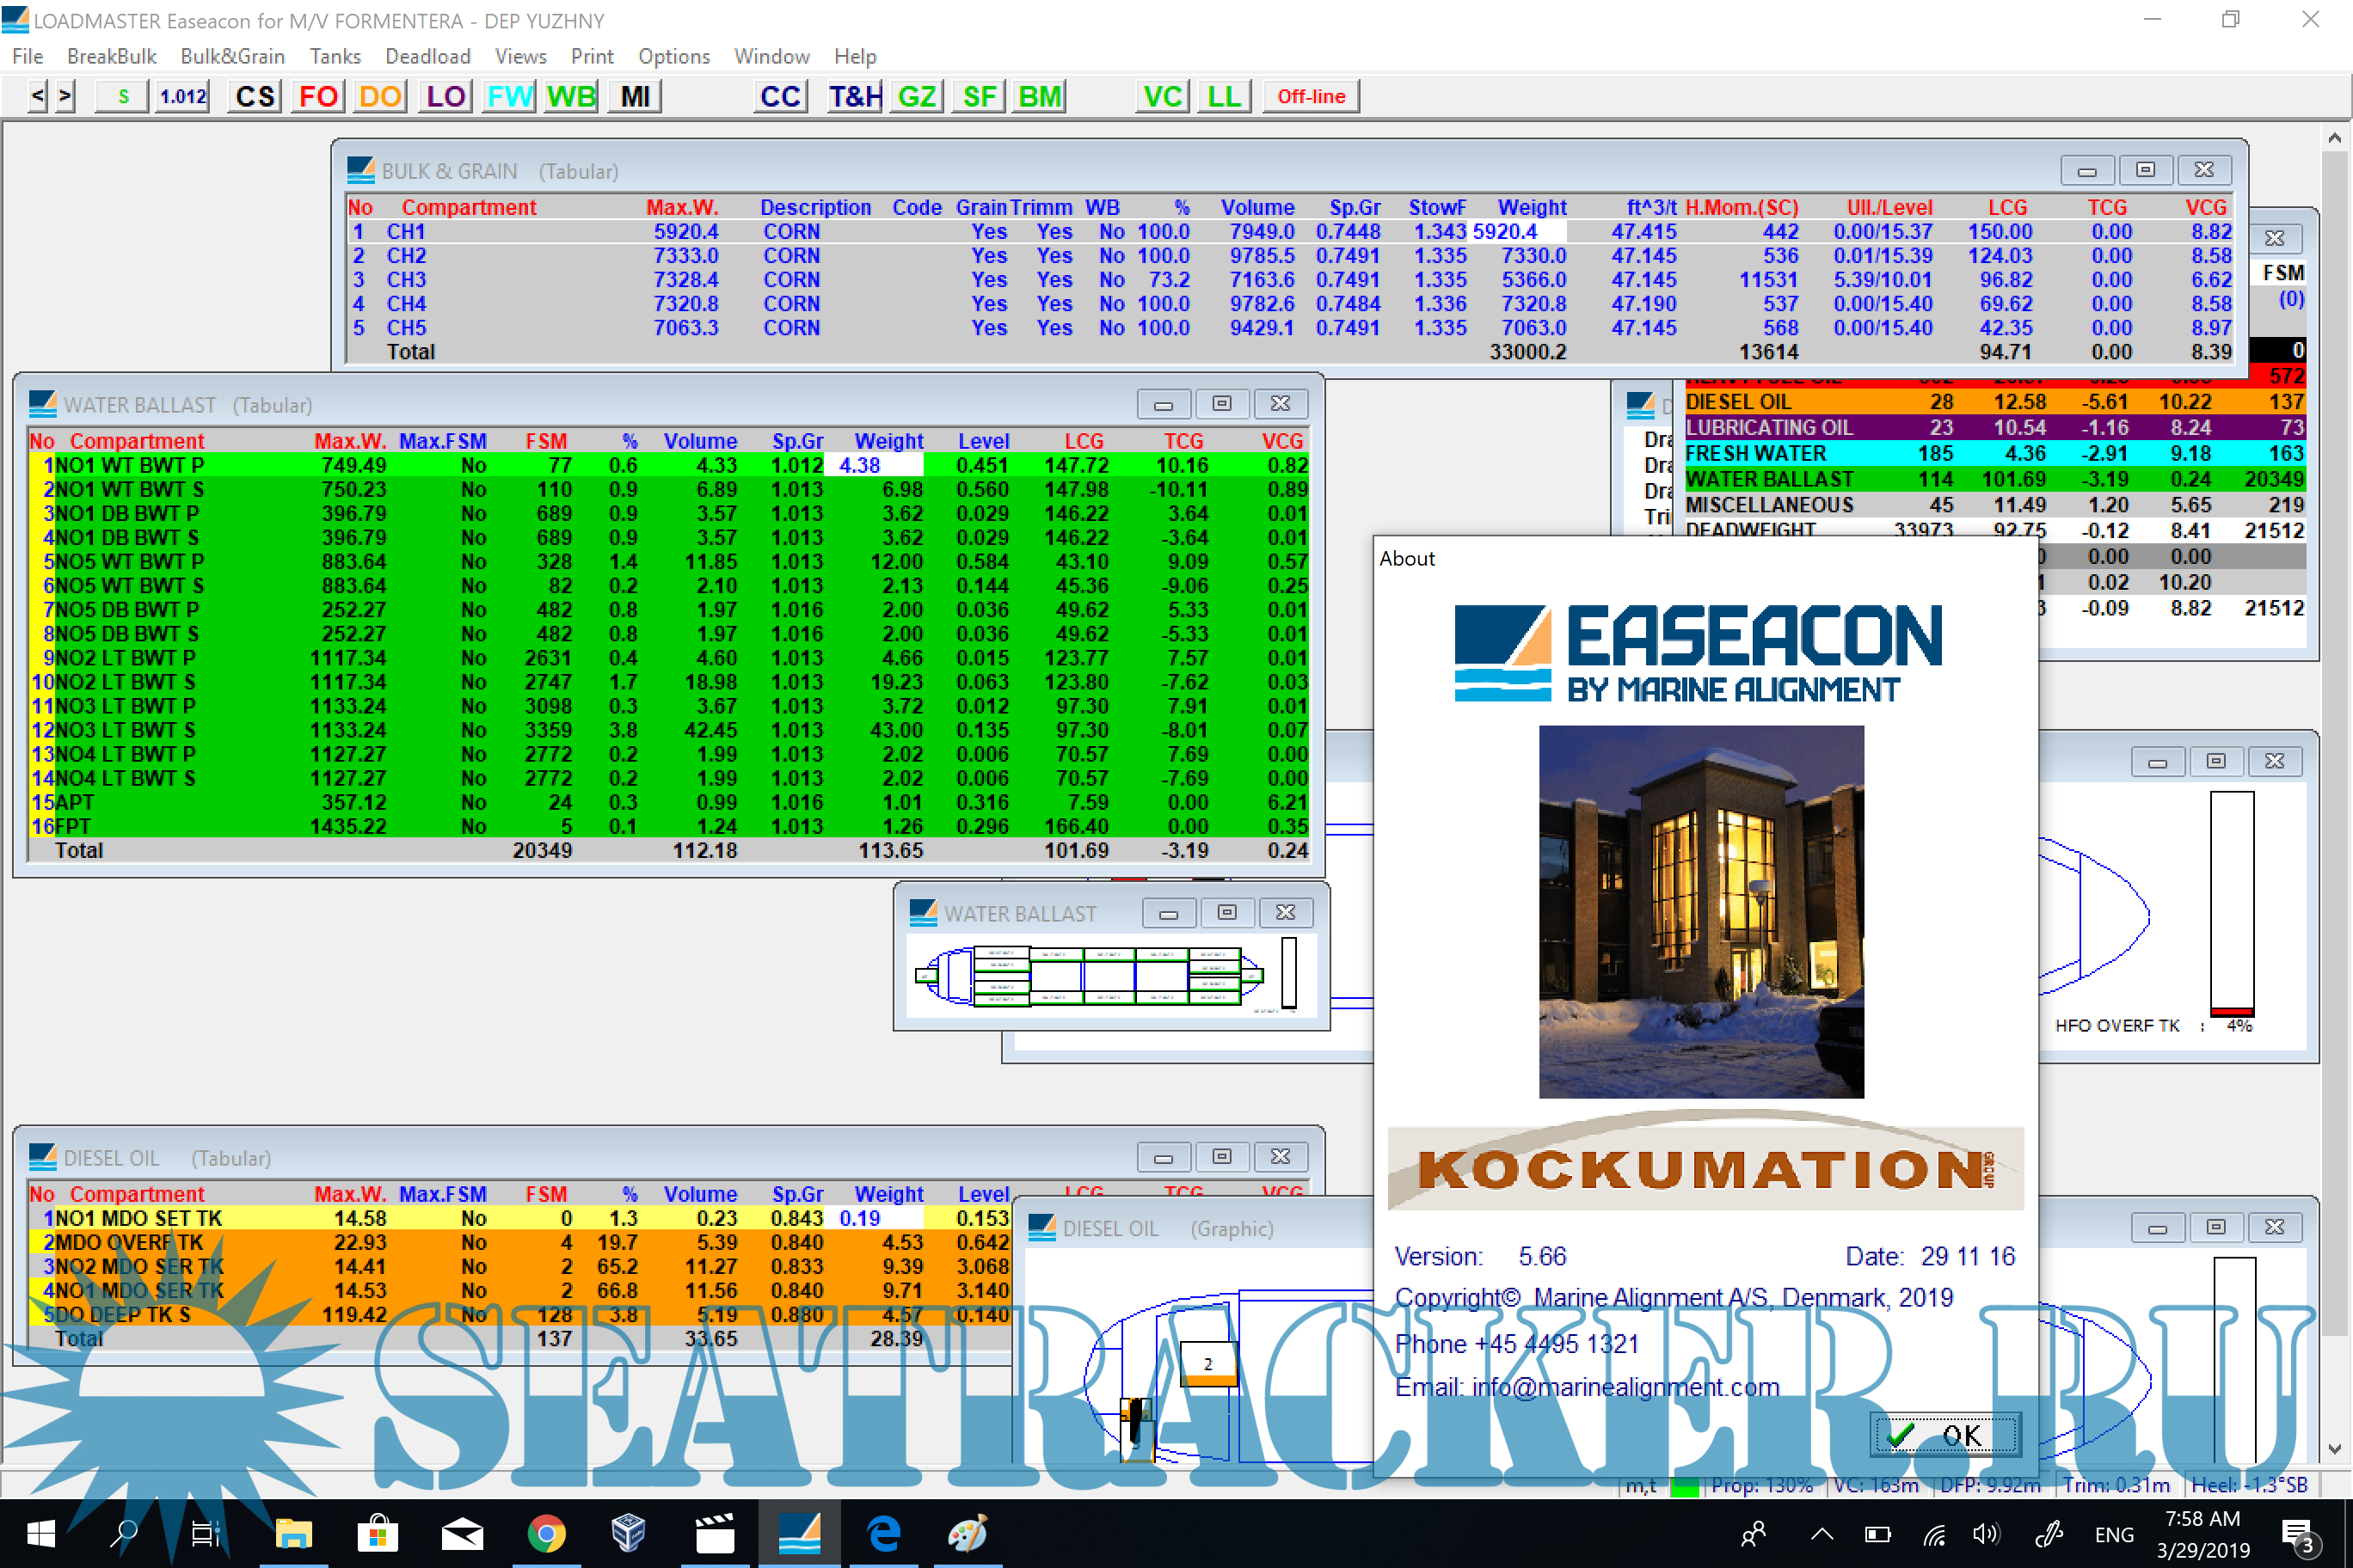This screenshot has width=2353, height=1568.
Task: Click the CS toolbar button
Action: click(x=254, y=97)
